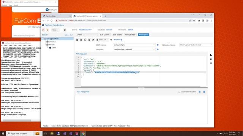This screenshot has width=243, height=136.
Task: Click the copy document icon in API Response header
Action: (199, 92)
